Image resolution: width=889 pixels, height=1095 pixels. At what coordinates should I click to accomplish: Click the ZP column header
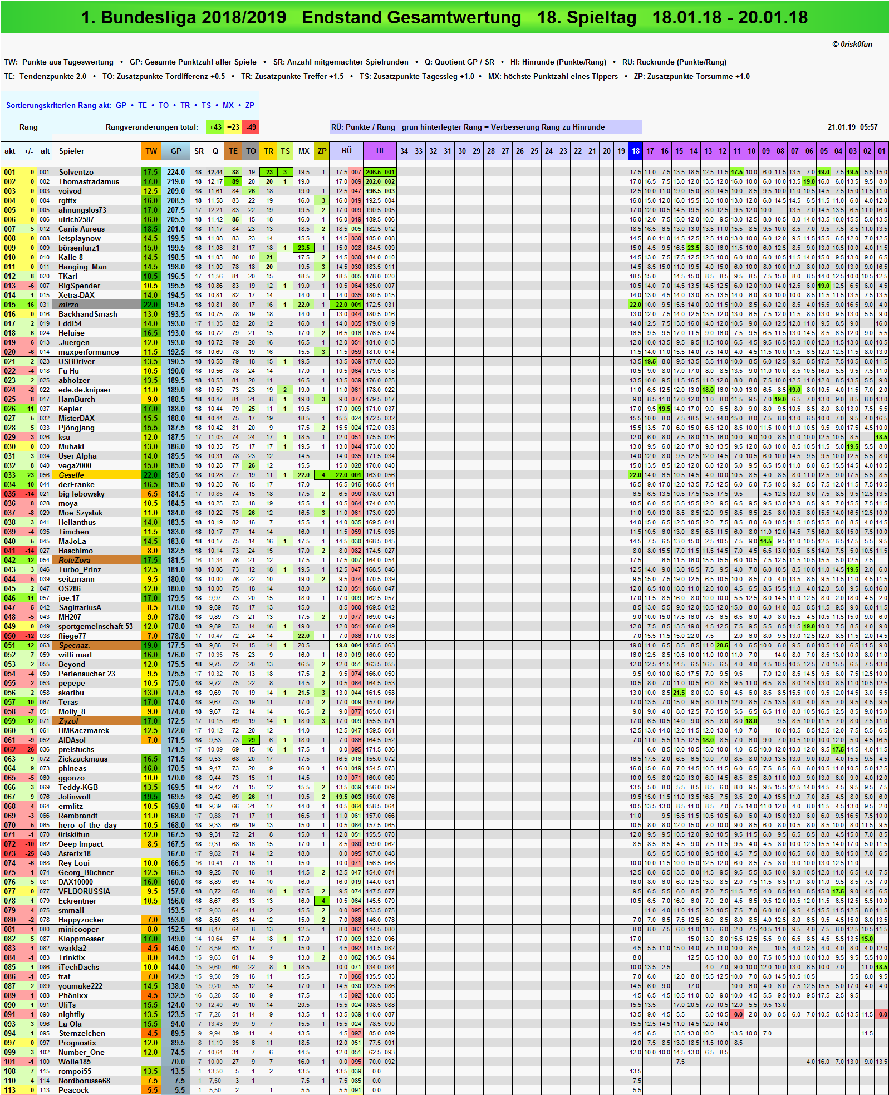[322, 151]
